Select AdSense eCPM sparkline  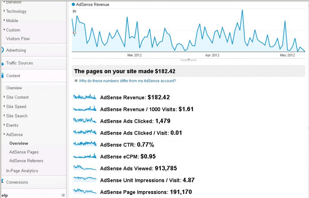(85, 156)
